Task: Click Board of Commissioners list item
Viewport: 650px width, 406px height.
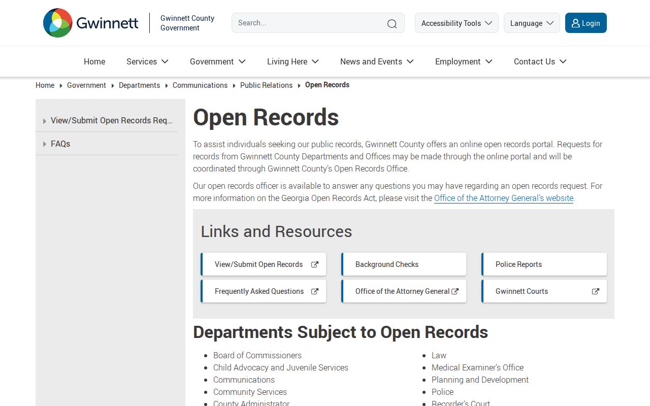Action: click(x=257, y=355)
